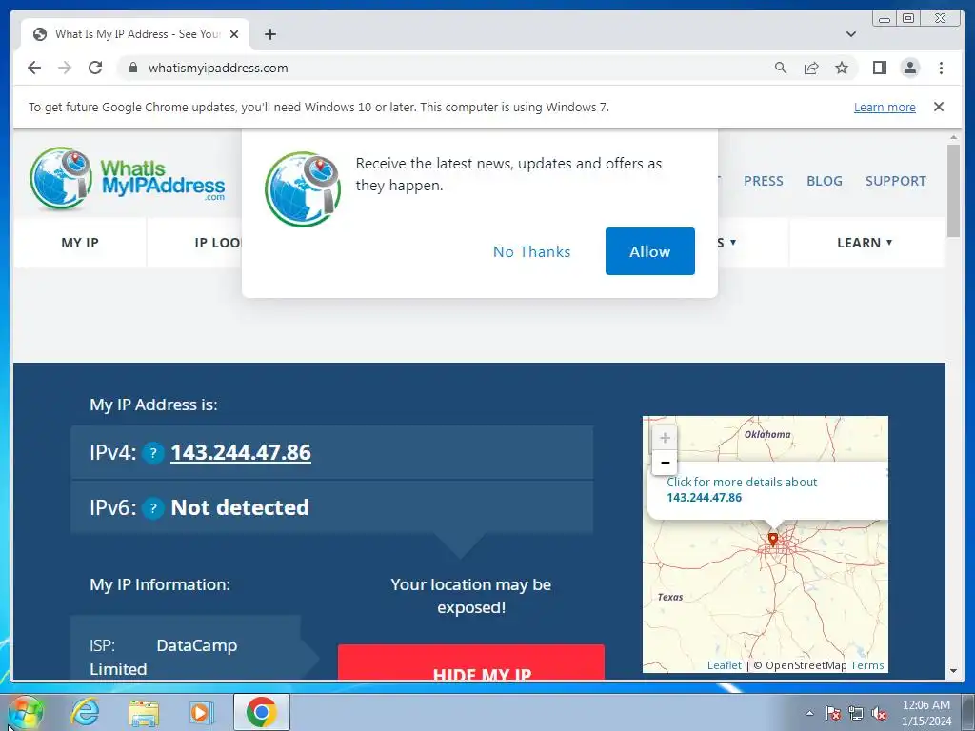Open the BLOG link
This screenshot has width=975, height=731.
coord(825,181)
